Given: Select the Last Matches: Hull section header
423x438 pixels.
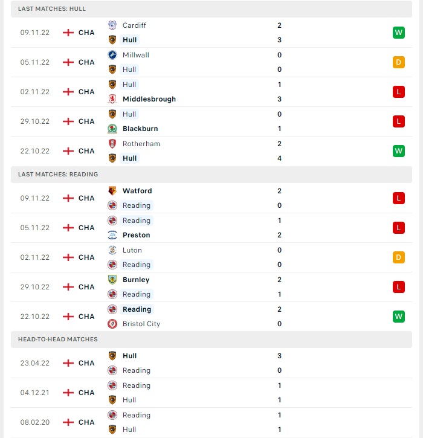Looking at the screenshot, I should 211,9.
